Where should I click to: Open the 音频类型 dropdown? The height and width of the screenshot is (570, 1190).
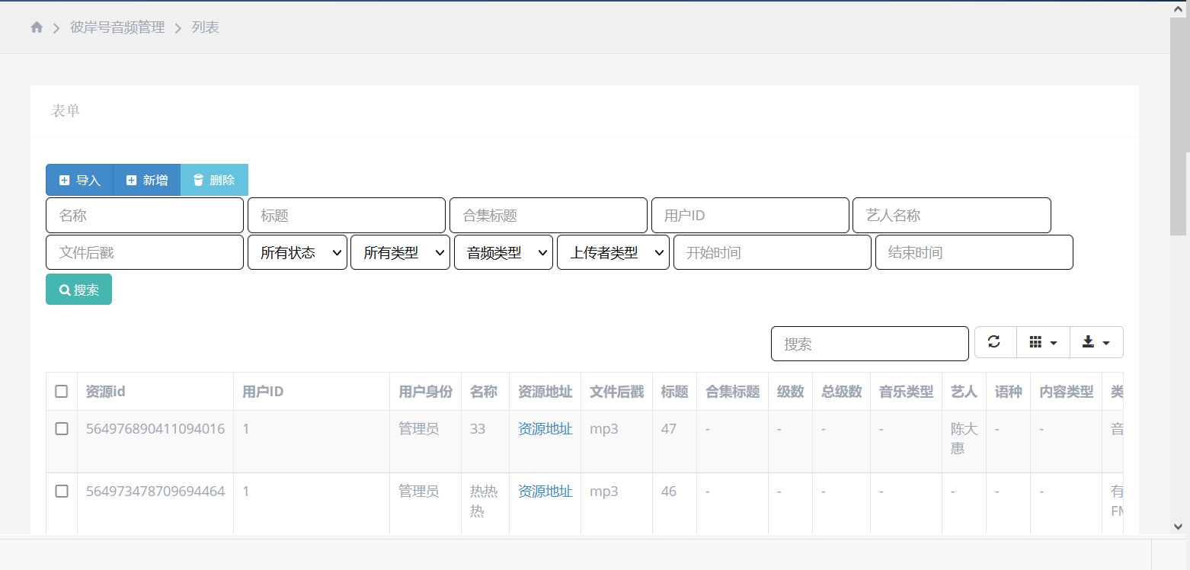pos(504,252)
